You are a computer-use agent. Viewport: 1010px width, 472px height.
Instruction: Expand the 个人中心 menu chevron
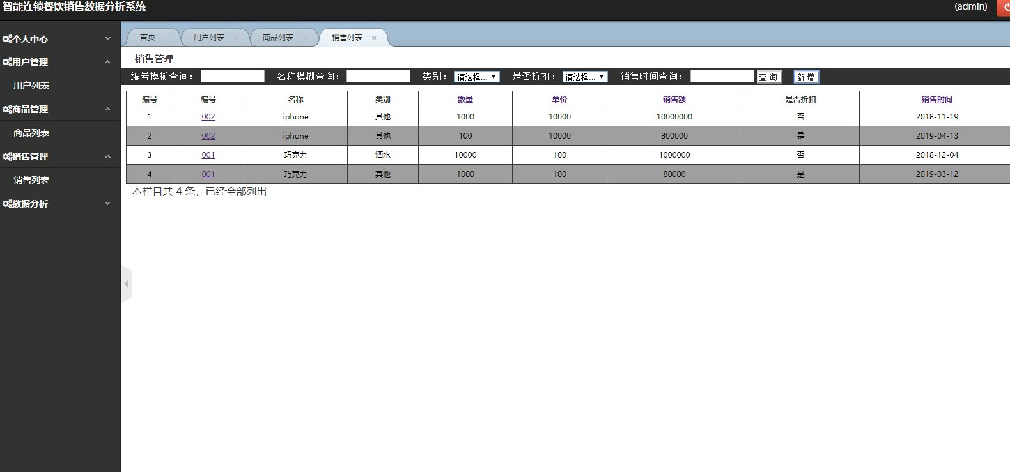(x=107, y=39)
